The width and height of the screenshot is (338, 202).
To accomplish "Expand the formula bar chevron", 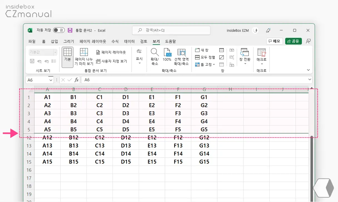I will pos(310,80).
